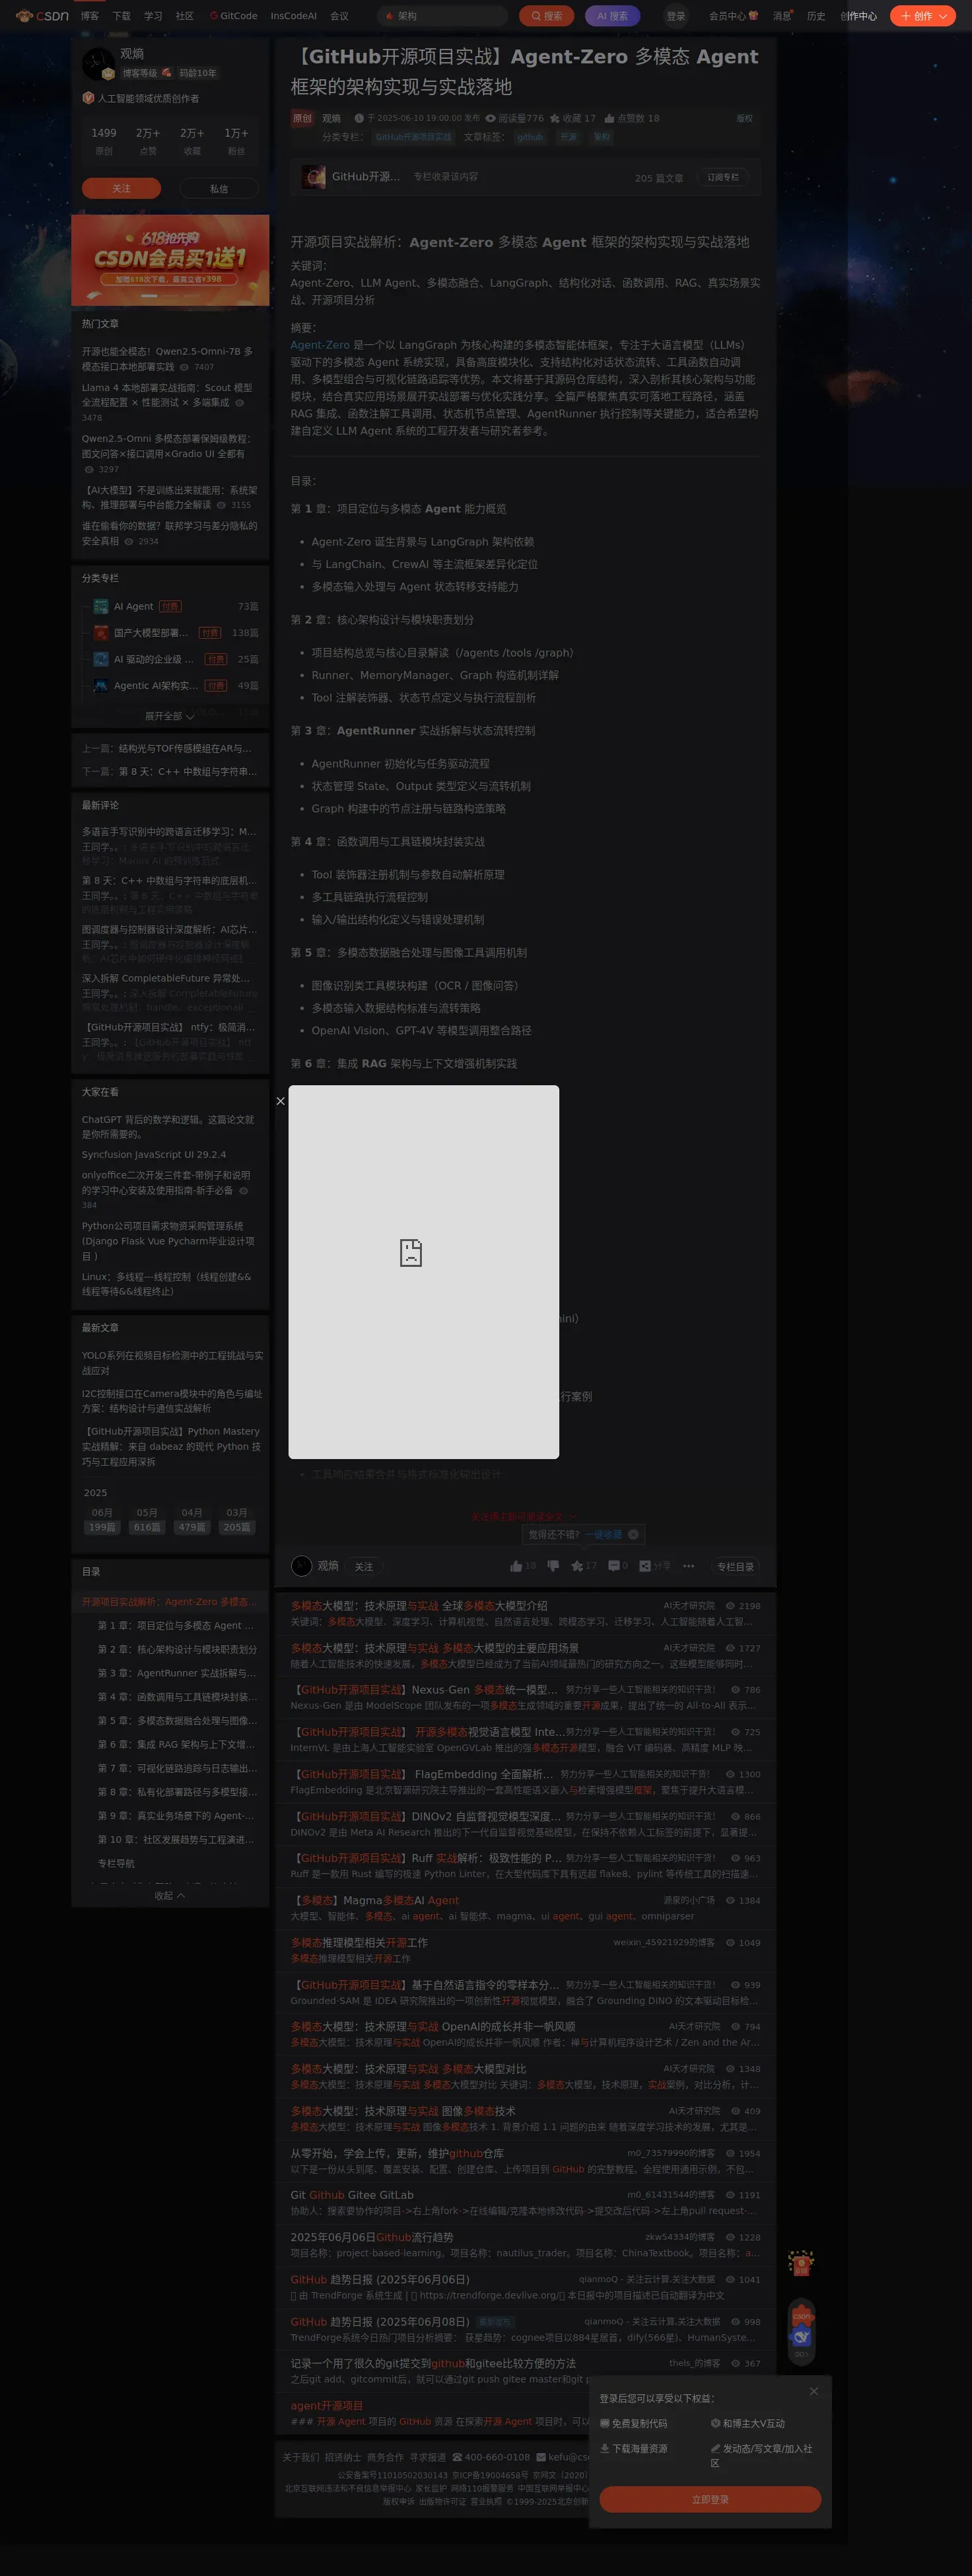
Task: Expand categories with 展开全部
Action: point(169,716)
